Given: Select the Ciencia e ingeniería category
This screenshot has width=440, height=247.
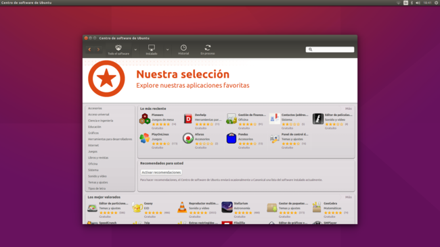Looking at the screenshot, I should [100, 121].
